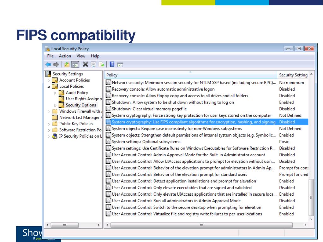Click the tree pane scroll right arrow
The image size is (323, 242).
(99, 225)
